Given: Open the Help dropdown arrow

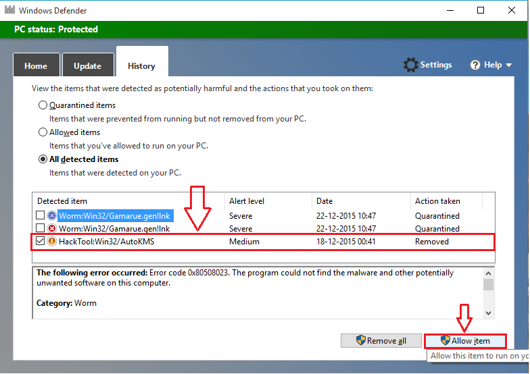Looking at the screenshot, I should tap(508, 65).
